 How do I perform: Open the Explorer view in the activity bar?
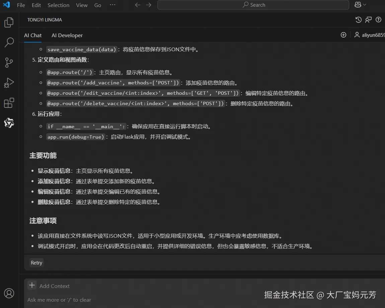click(x=9, y=22)
